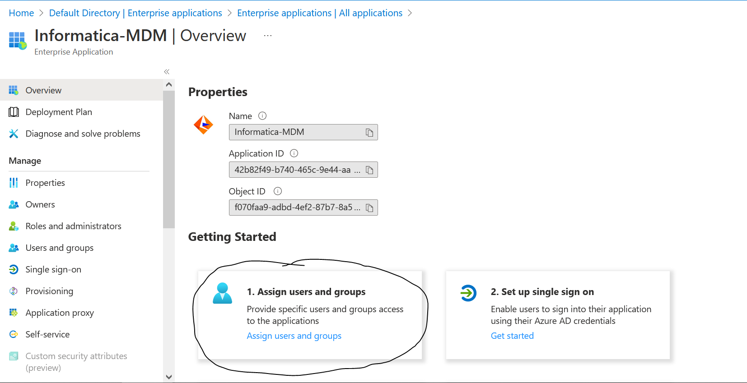Open Users and groups in sidebar
This screenshot has height=383, width=747.
tap(81, 248)
